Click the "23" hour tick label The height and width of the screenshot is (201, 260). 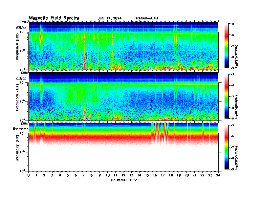(210, 175)
